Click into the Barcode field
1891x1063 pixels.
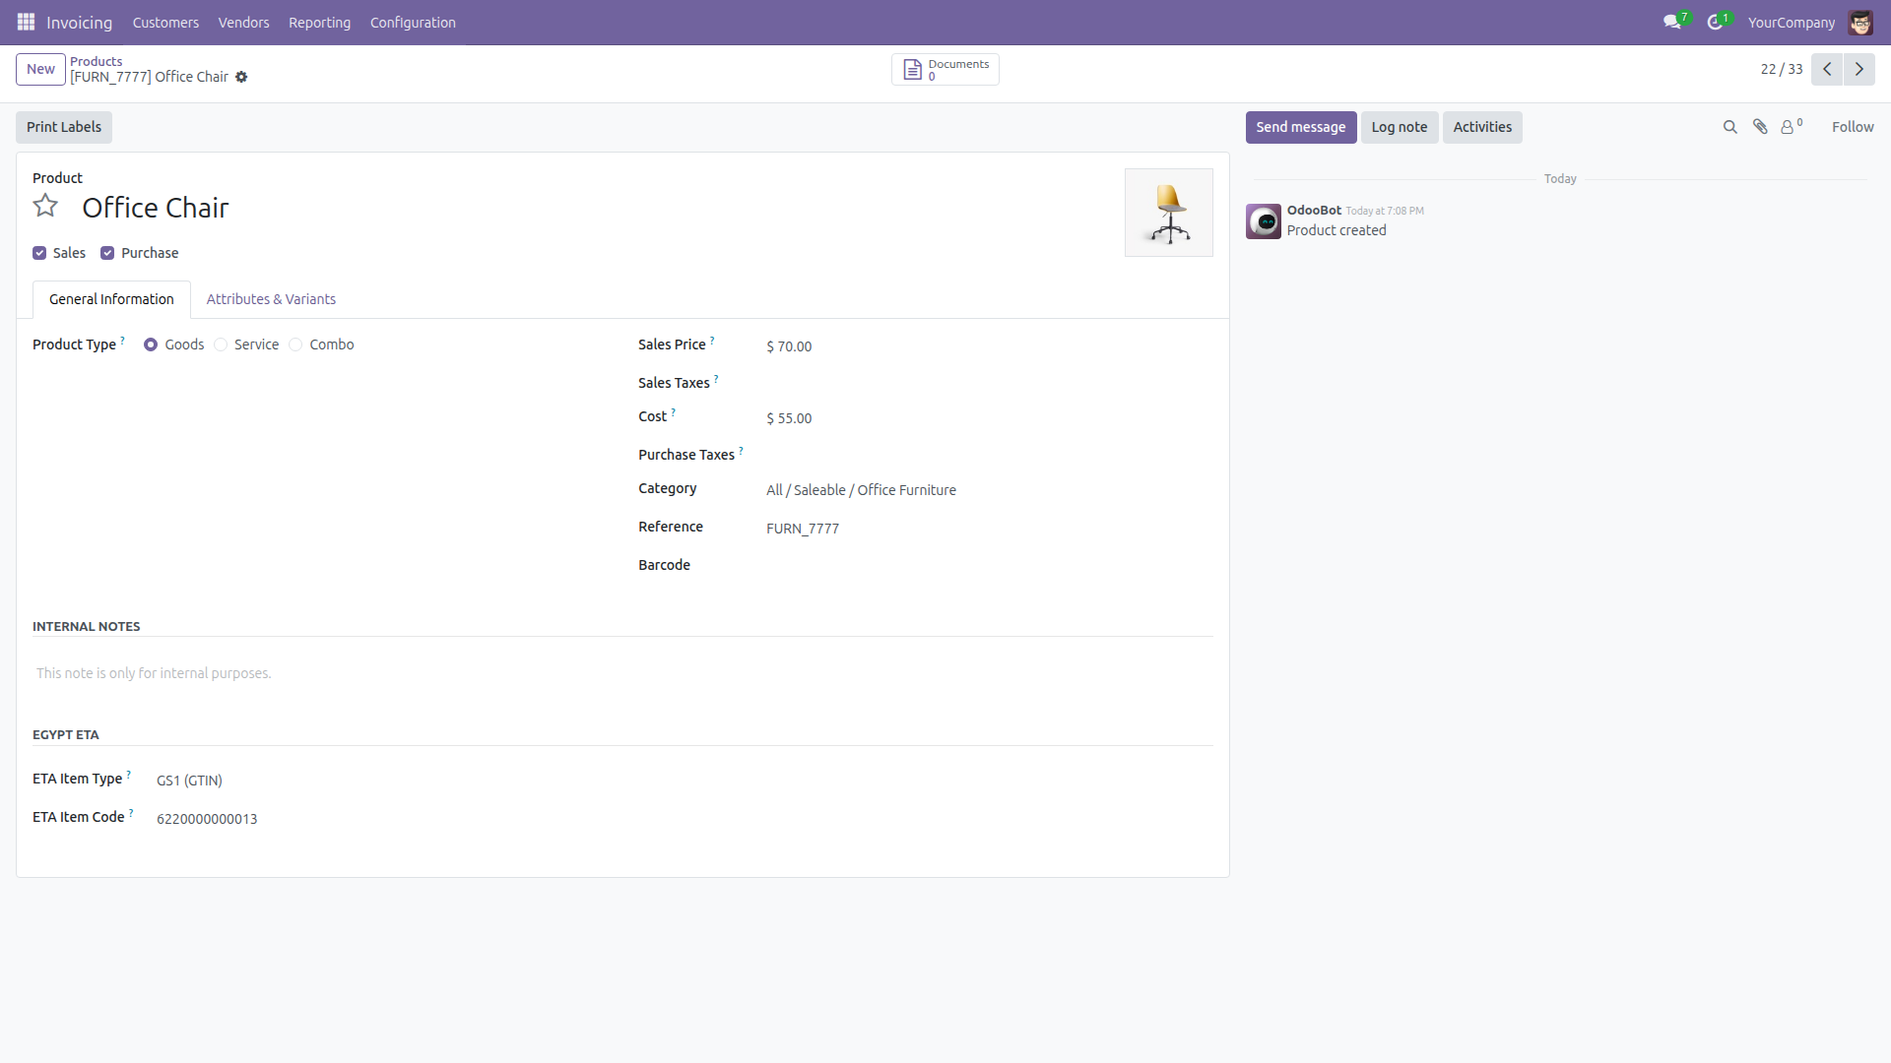coord(990,565)
